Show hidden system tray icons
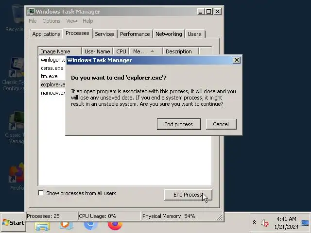This screenshot has height=233, width=311. tap(255, 222)
